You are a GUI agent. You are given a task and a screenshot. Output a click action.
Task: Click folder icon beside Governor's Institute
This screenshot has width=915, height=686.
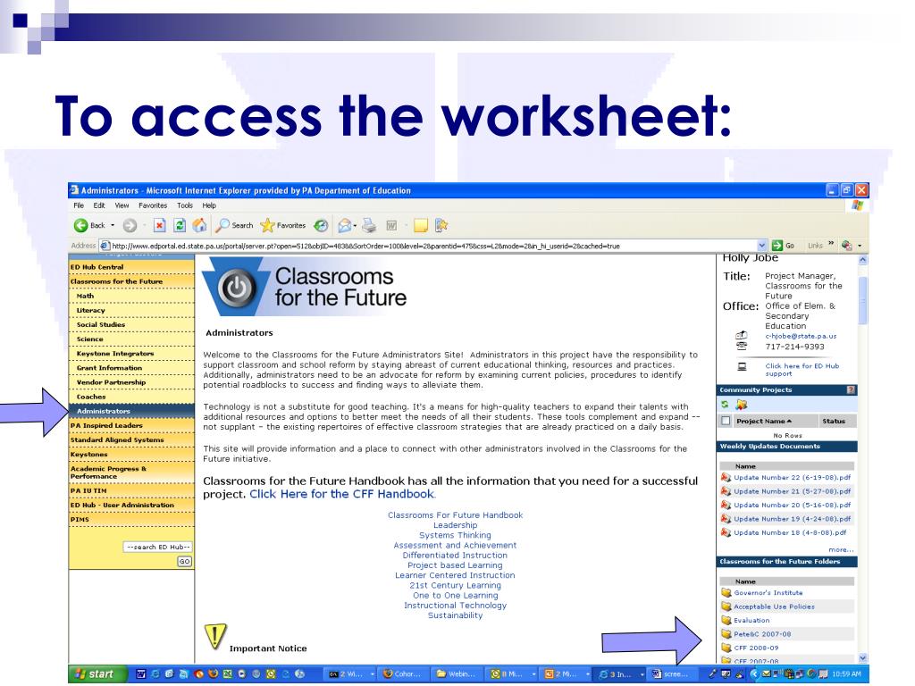pos(726,593)
